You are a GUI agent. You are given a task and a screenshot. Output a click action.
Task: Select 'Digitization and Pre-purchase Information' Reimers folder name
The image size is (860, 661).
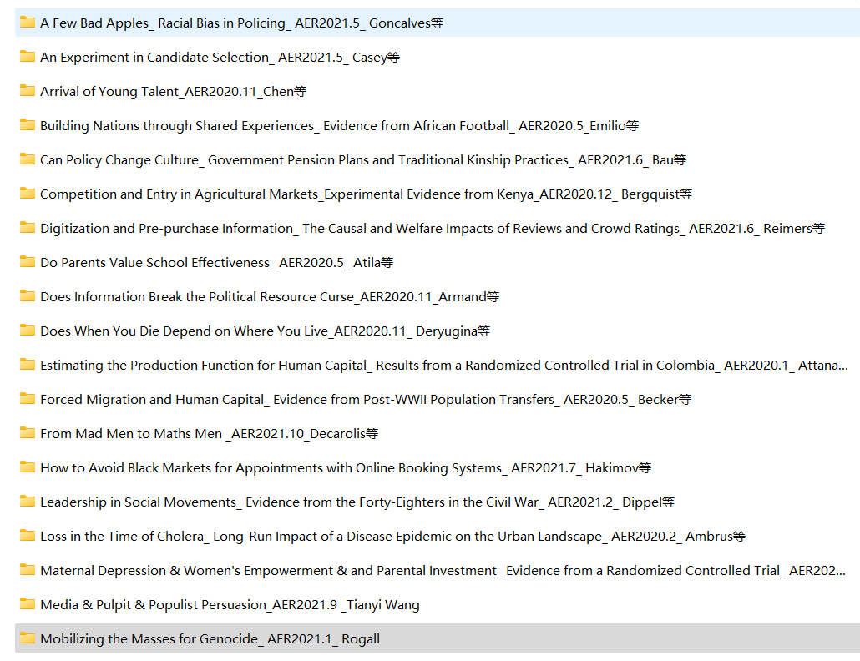(x=433, y=228)
